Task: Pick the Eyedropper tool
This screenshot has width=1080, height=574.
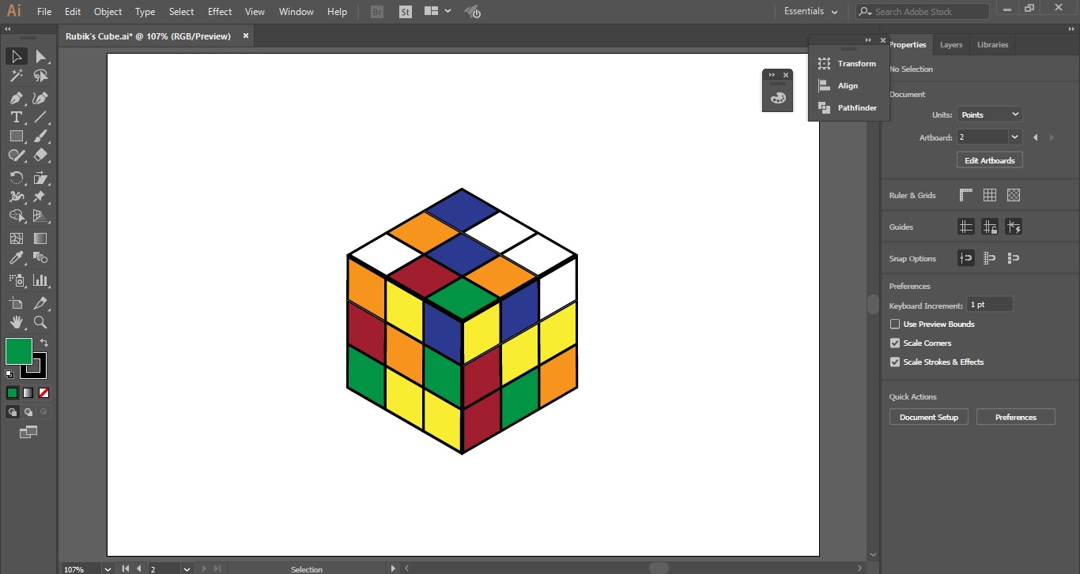Action: click(16, 257)
